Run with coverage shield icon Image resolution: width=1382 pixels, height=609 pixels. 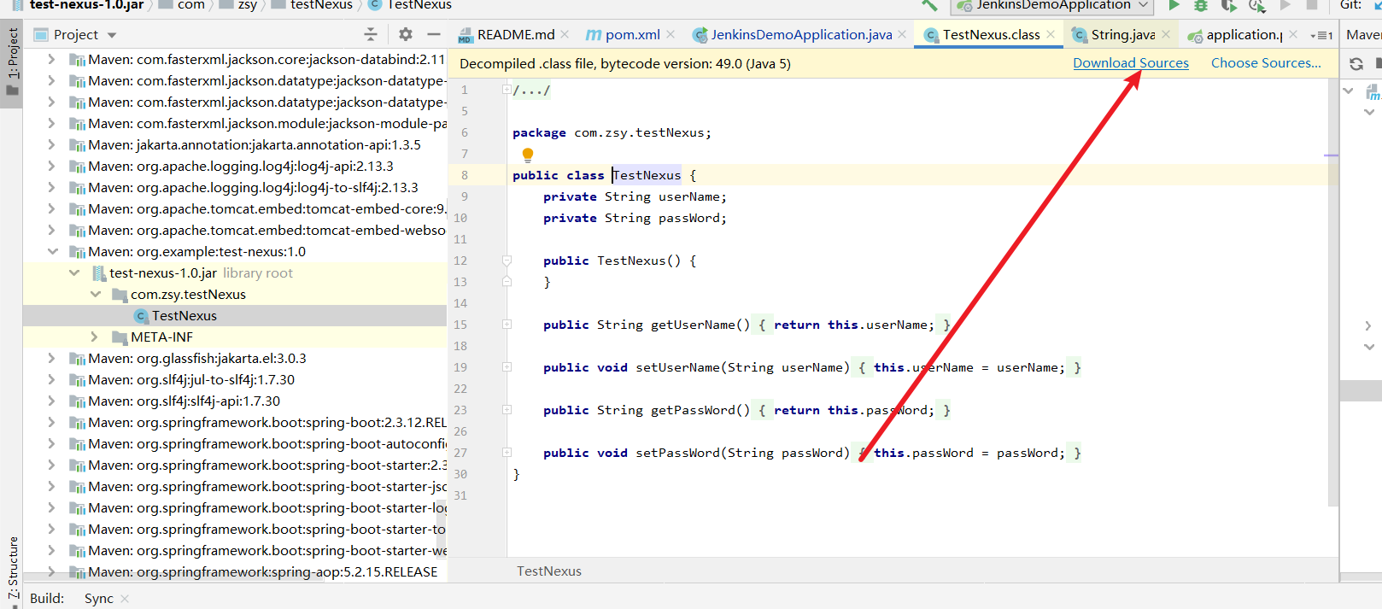point(1228,5)
